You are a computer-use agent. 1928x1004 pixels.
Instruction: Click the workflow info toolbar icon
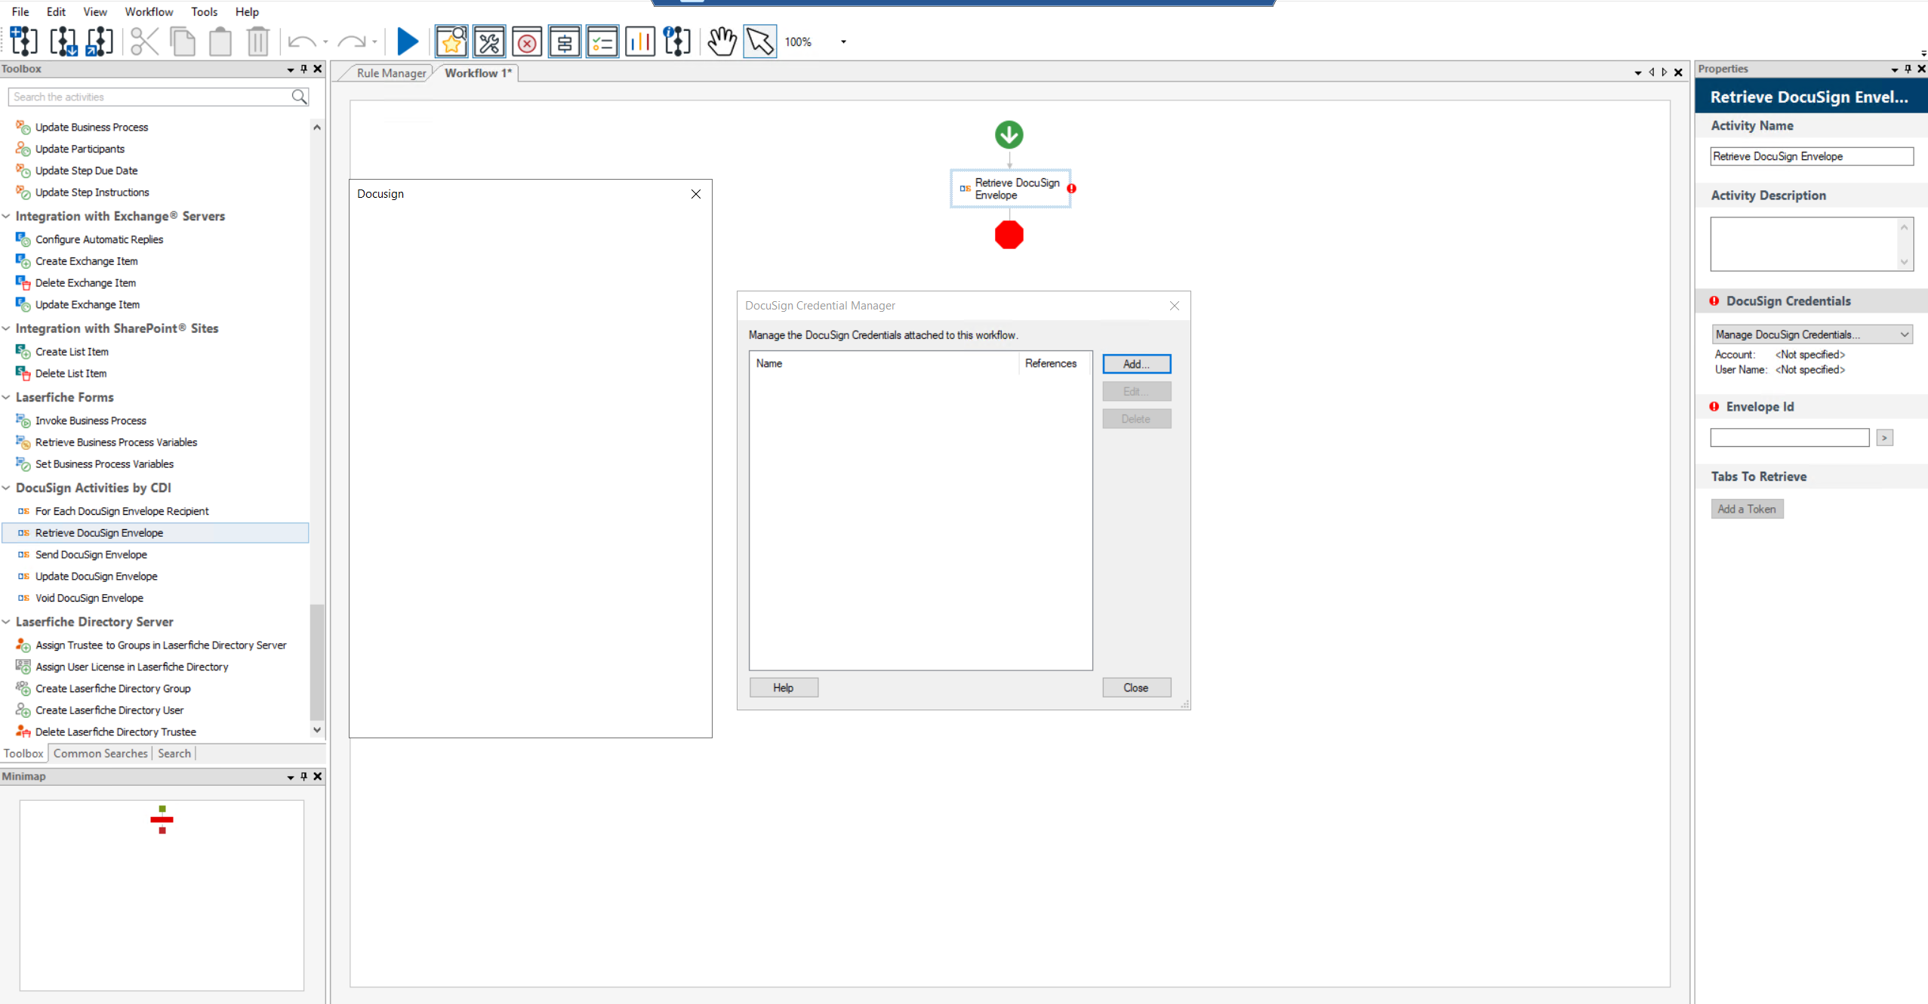pyautogui.click(x=677, y=42)
